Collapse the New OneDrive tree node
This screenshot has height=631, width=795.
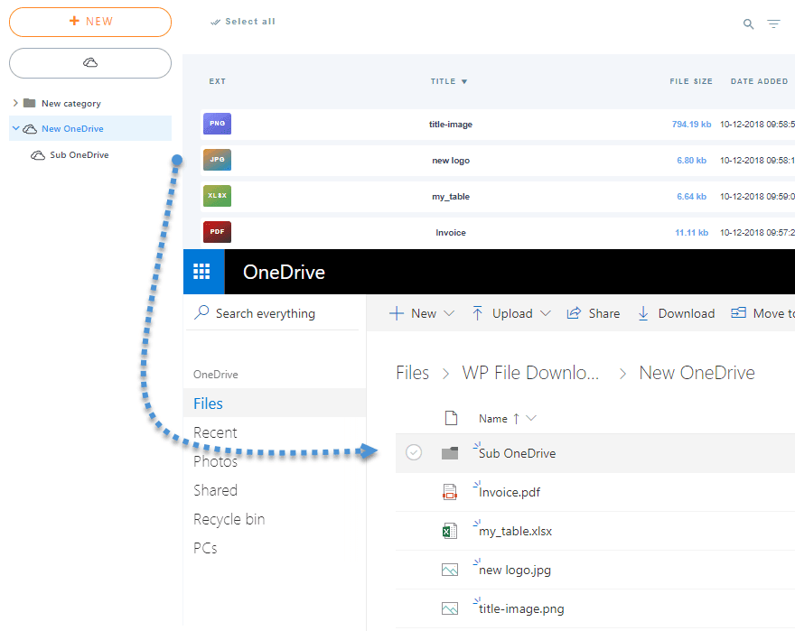tap(15, 128)
